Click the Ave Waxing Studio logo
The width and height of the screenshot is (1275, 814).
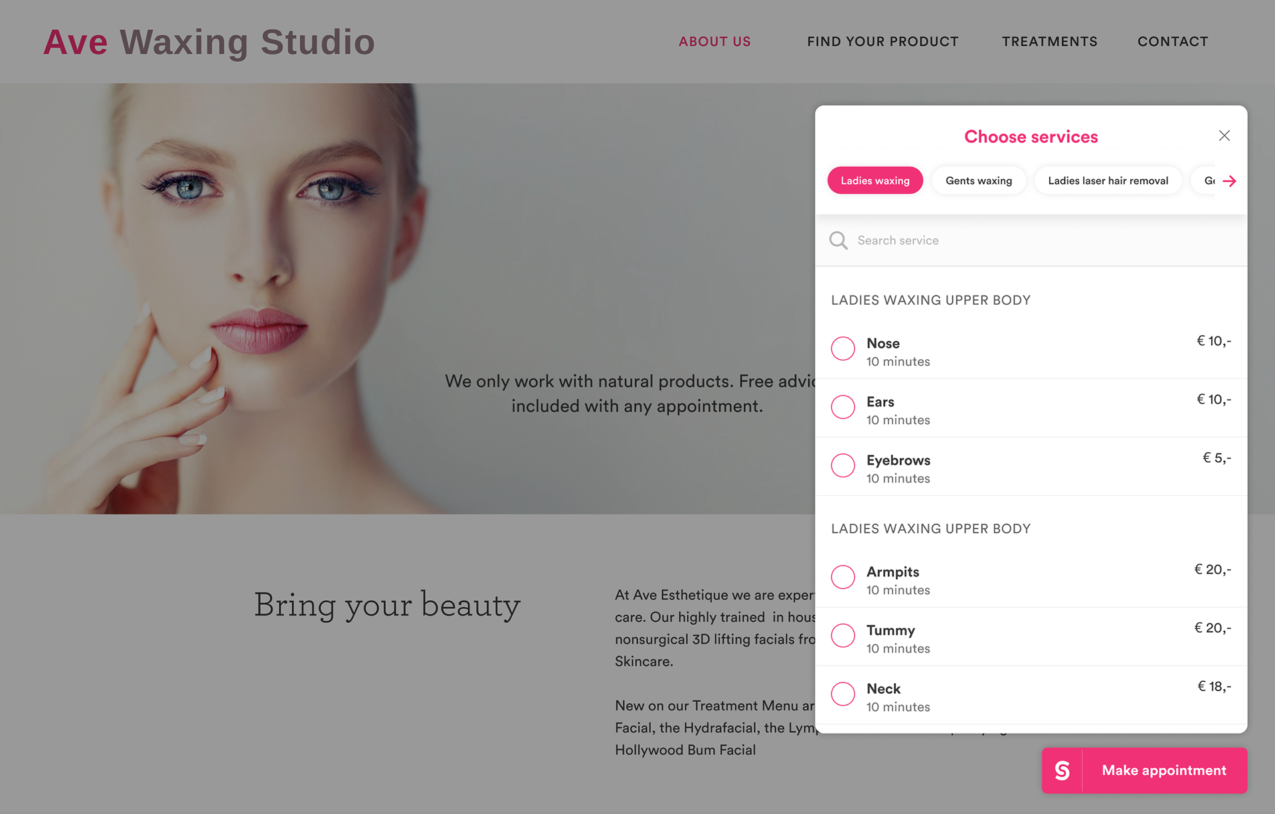tap(209, 42)
